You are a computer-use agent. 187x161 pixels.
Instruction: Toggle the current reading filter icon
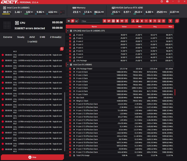coord(146,21)
